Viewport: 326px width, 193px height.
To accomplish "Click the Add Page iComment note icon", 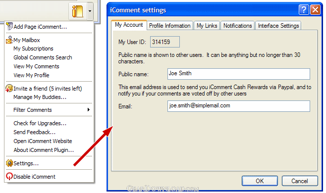I will [9, 26].
